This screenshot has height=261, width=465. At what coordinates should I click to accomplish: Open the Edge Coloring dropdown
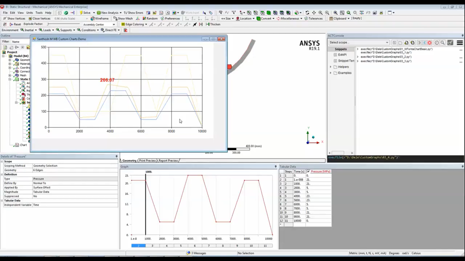coord(134,24)
